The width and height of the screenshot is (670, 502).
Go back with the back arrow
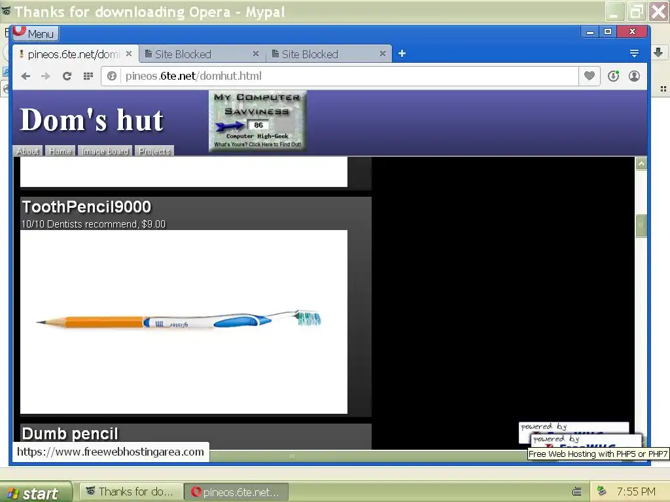(x=26, y=76)
